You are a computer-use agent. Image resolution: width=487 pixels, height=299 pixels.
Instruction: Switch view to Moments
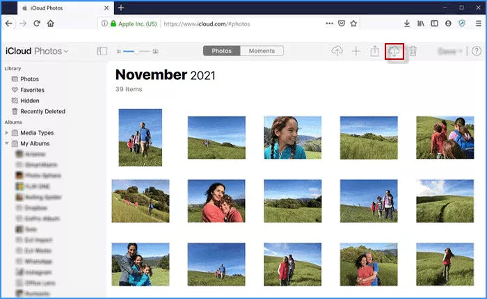(262, 51)
